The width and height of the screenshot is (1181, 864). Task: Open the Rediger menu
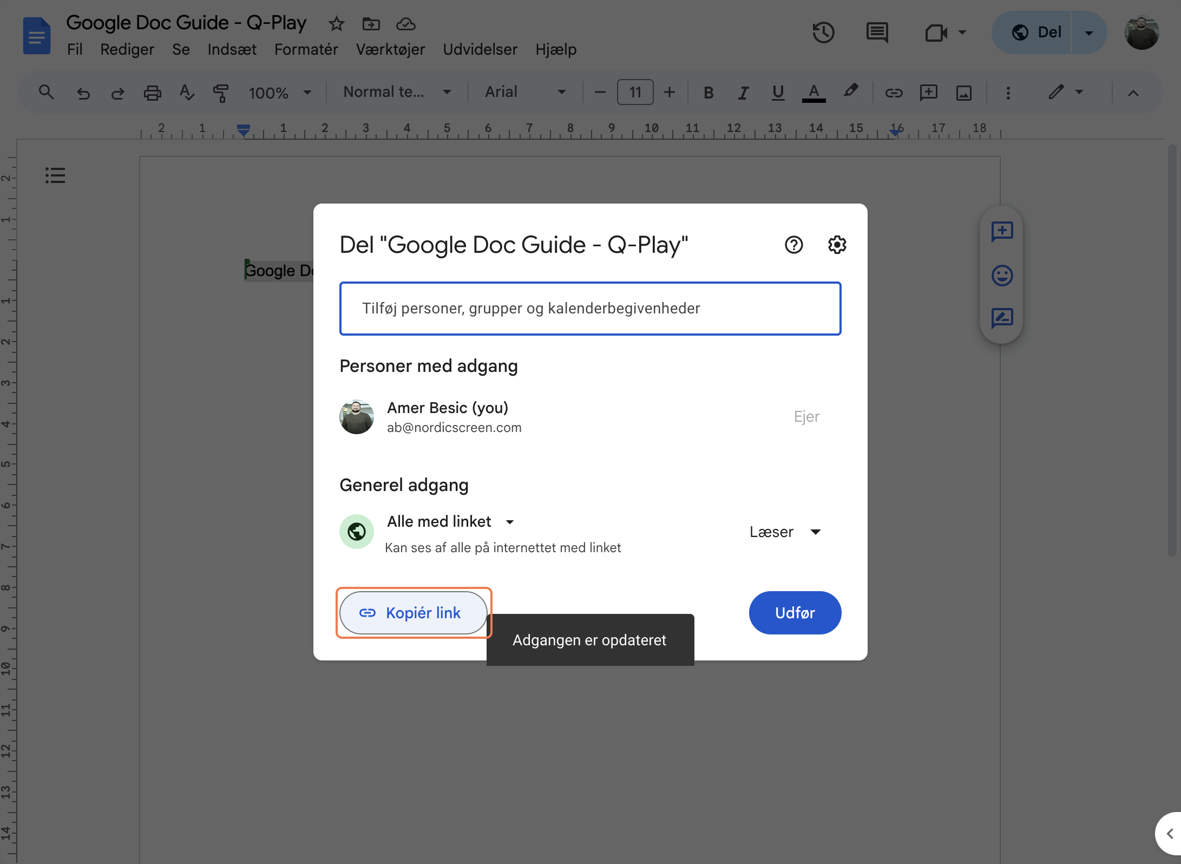pos(127,49)
